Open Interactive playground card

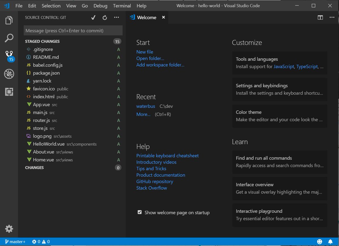[x=280, y=215]
